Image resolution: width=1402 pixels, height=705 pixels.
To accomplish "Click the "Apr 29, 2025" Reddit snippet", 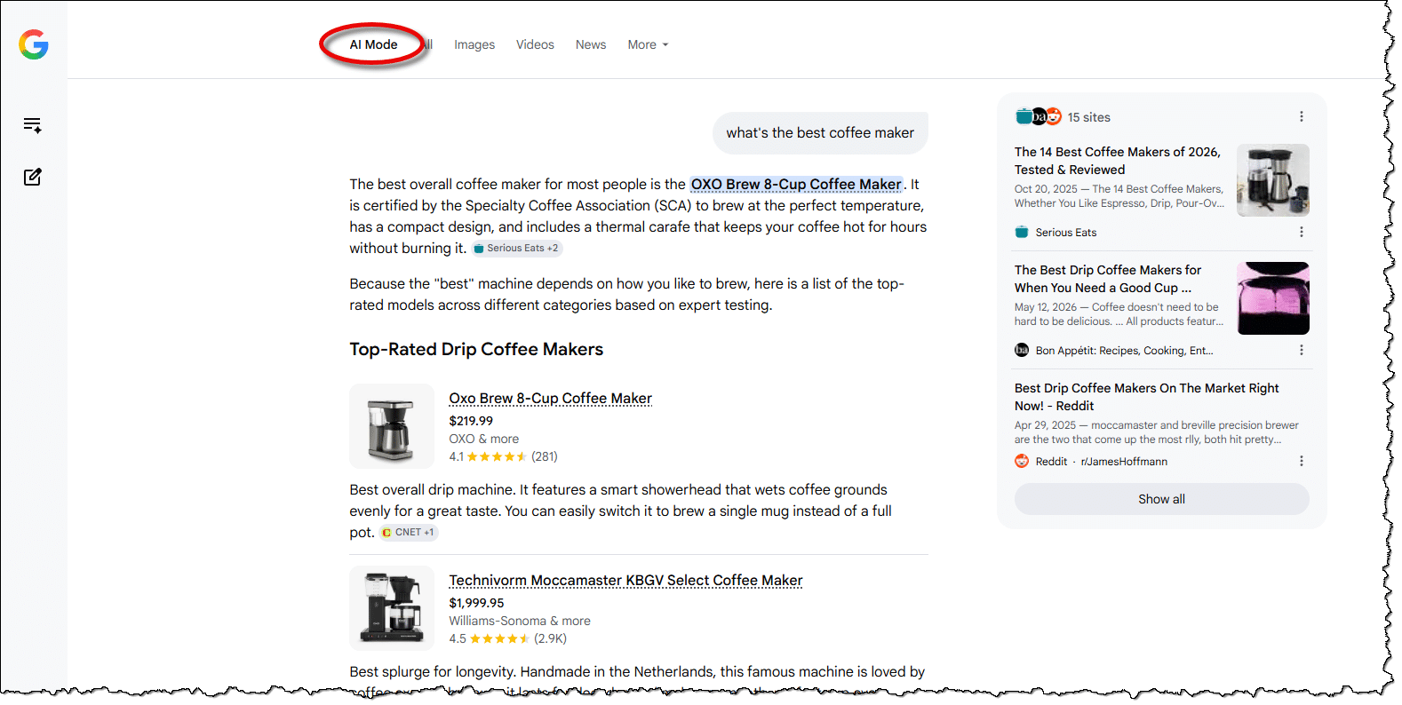I will [1157, 432].
